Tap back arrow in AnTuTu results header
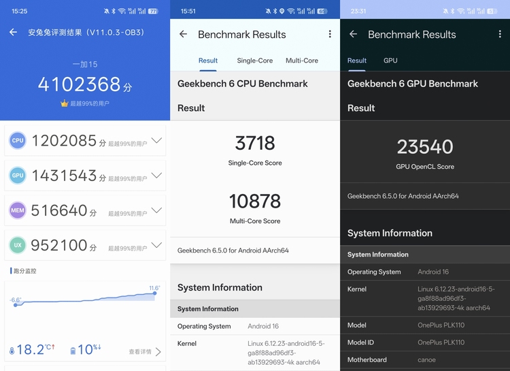 [x=14, y=32]
